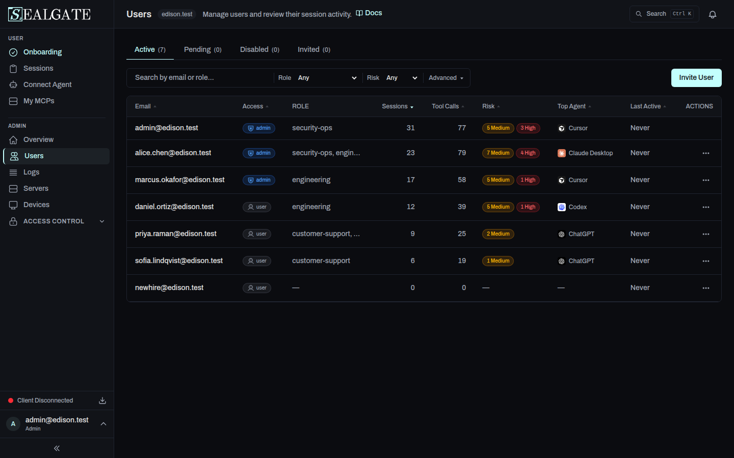Open global Search box with Ctrl K
Image resolution: width=734 pixels, height=458 pixels.
coord(664,14)
